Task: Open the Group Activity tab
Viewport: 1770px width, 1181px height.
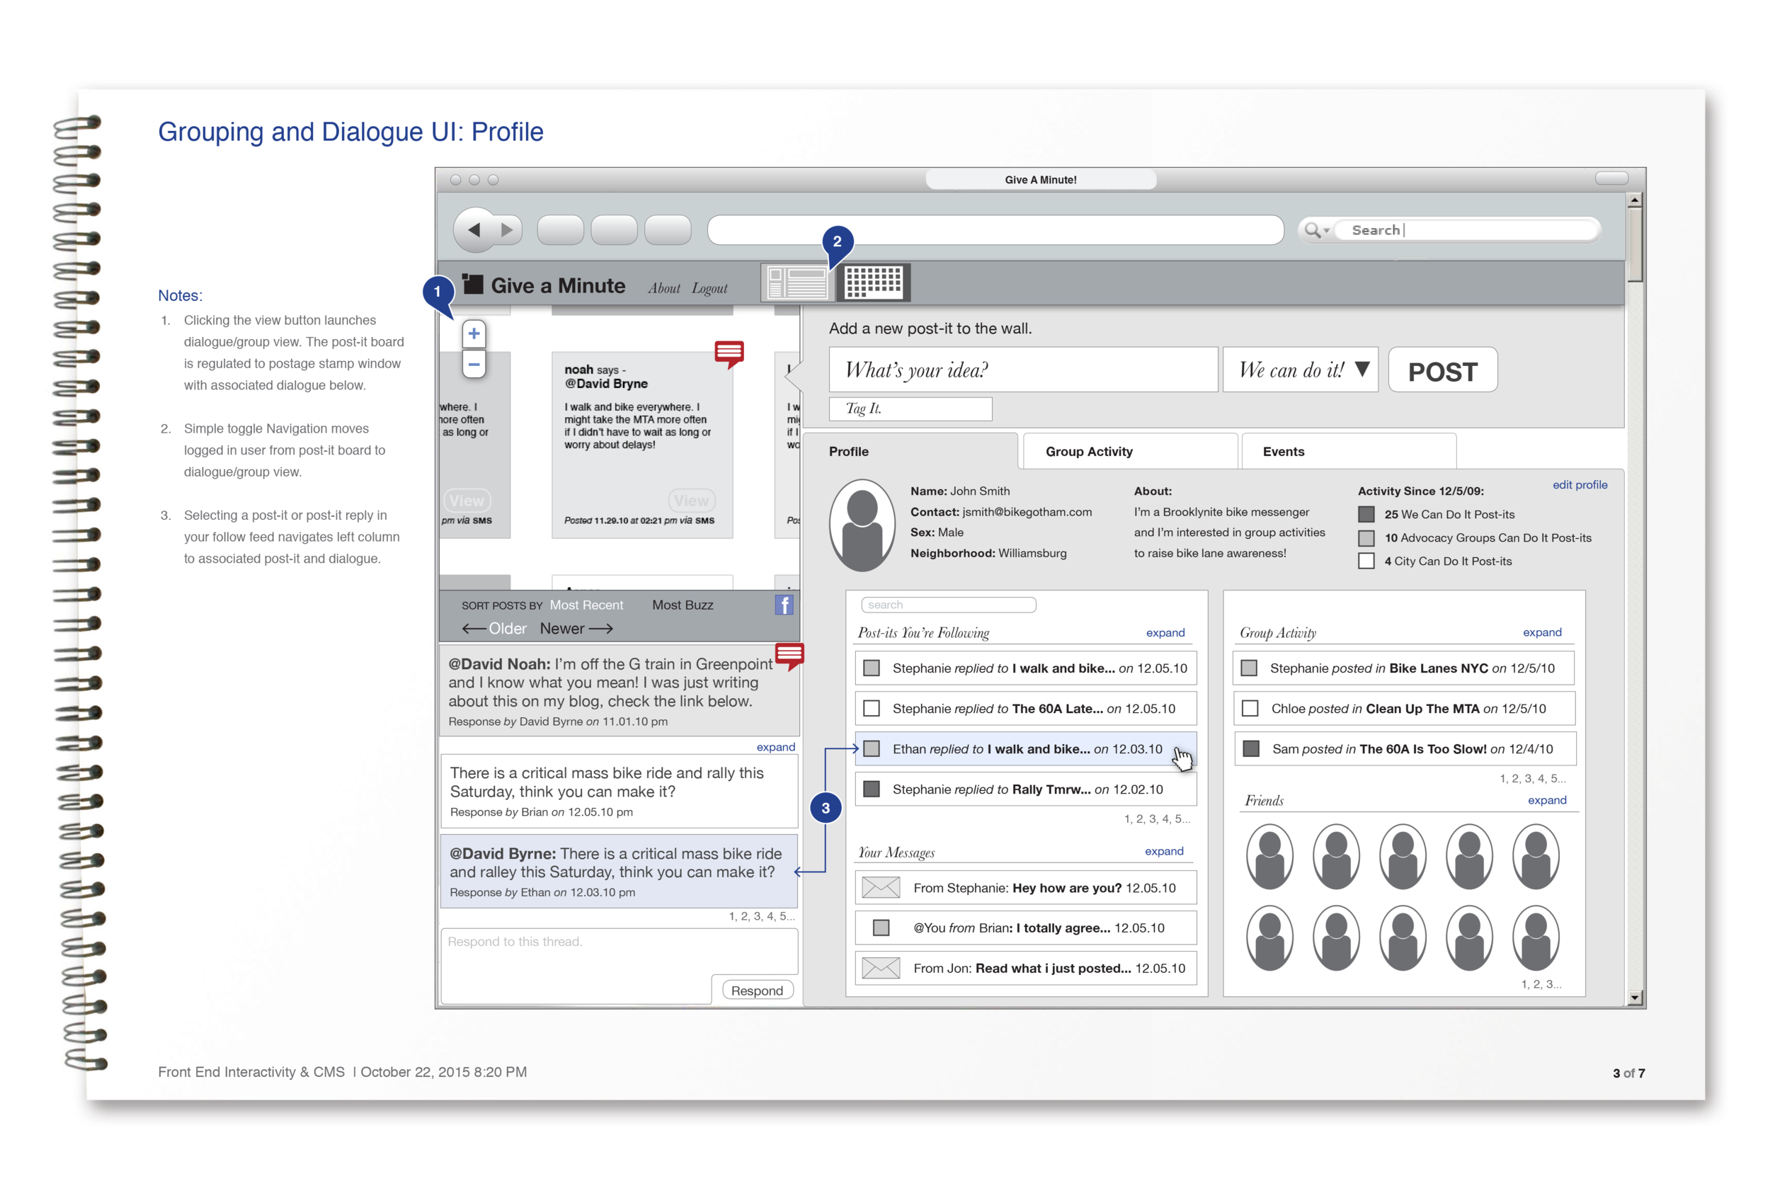Action: pyautogui.click(x=1130, y=451)
